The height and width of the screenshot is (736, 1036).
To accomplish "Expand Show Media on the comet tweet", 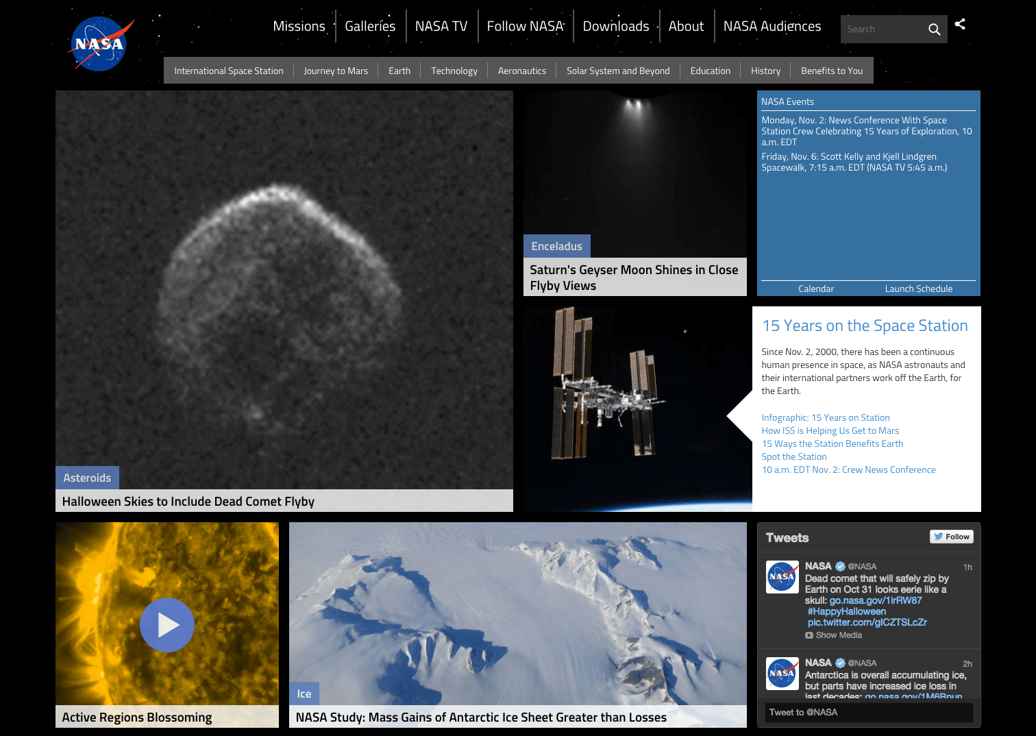I will point(834,635).
